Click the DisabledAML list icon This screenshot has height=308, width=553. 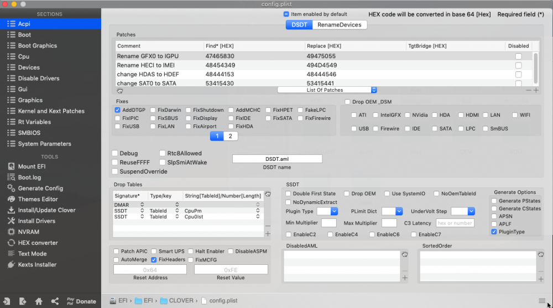[x=405, y=254]
